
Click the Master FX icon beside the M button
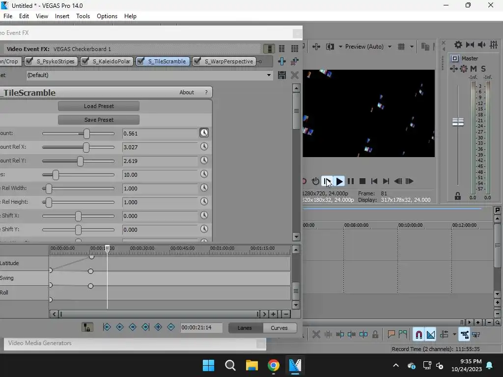coord(453,69)
